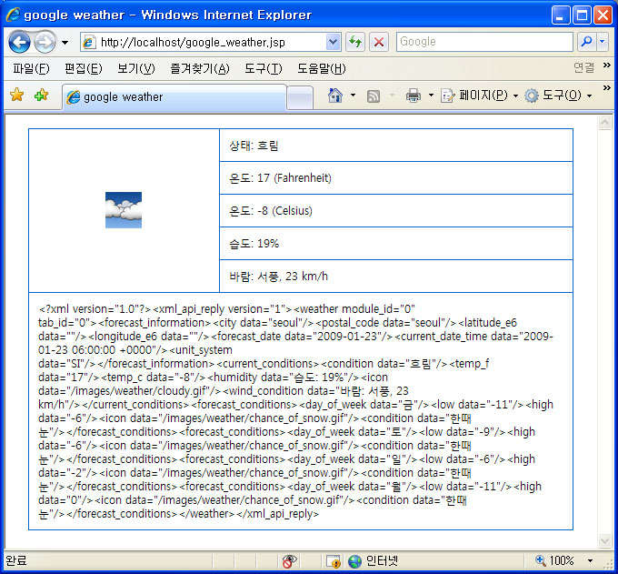Click the green Refresh button
Image resolution: width=618 pixels, height=574 pixels.
(x=355, y=42)
